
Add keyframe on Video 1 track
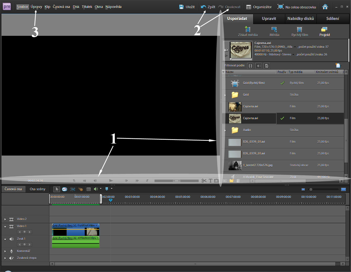point(25,232)
